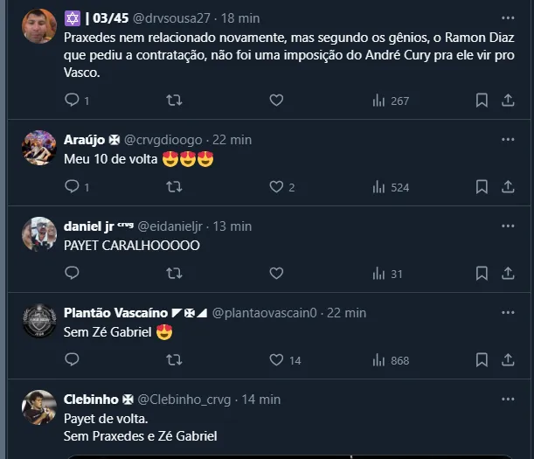This screenshot has height=459, width=534.
Task: Expand three-dot menu on Plantão Vascaíno's tweet
Action: click(x=508, y=312)
